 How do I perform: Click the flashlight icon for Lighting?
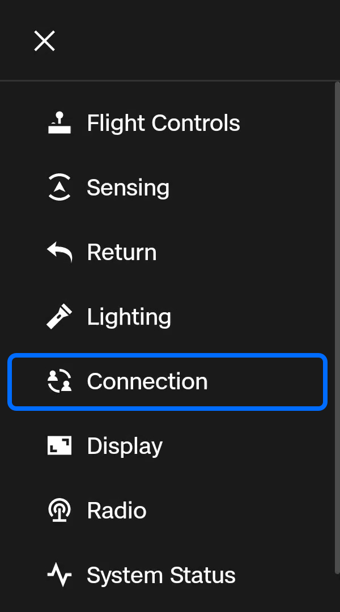[59, 317]
